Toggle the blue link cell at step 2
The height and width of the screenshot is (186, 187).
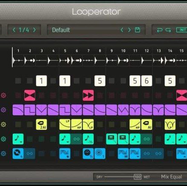click(30, 154)
